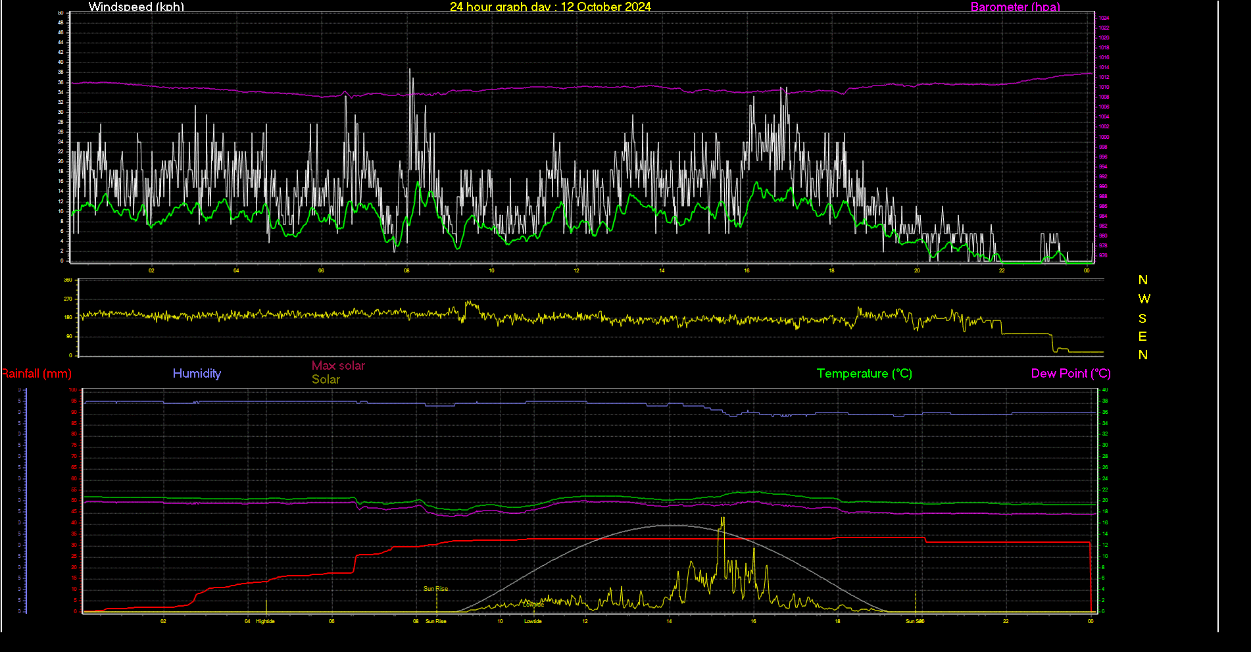Screen dimensions: 1251x652
Task: Click the "Windspeed (kph)" graph title
Action: (136, 7)
